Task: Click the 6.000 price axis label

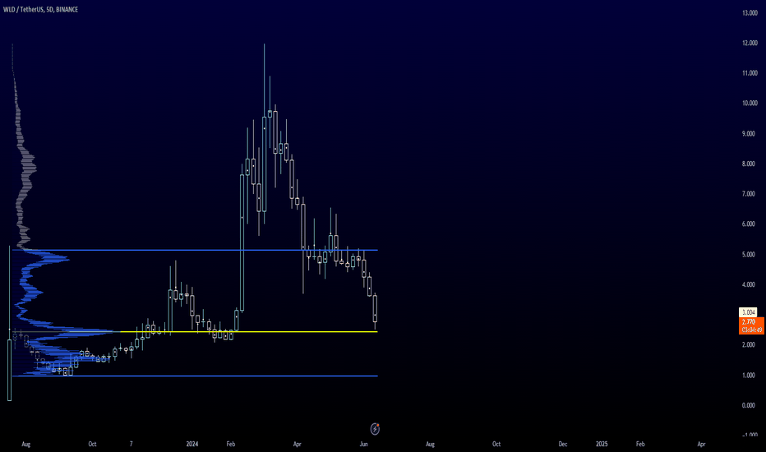Action: [x=749, y=224]
